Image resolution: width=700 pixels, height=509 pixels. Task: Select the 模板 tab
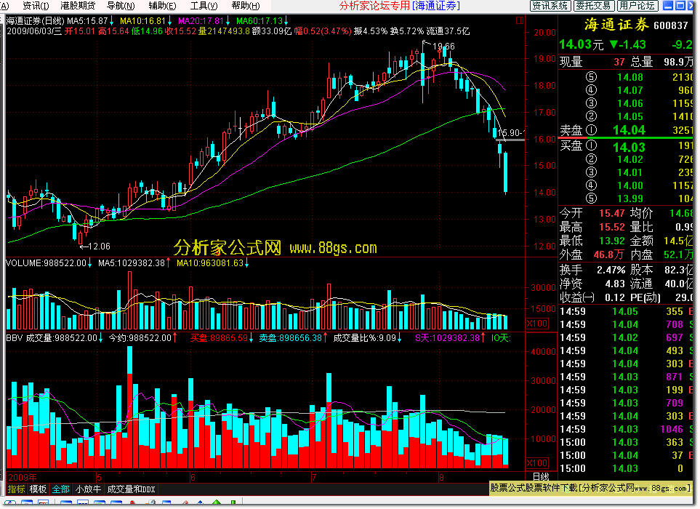tap(38, 489)
